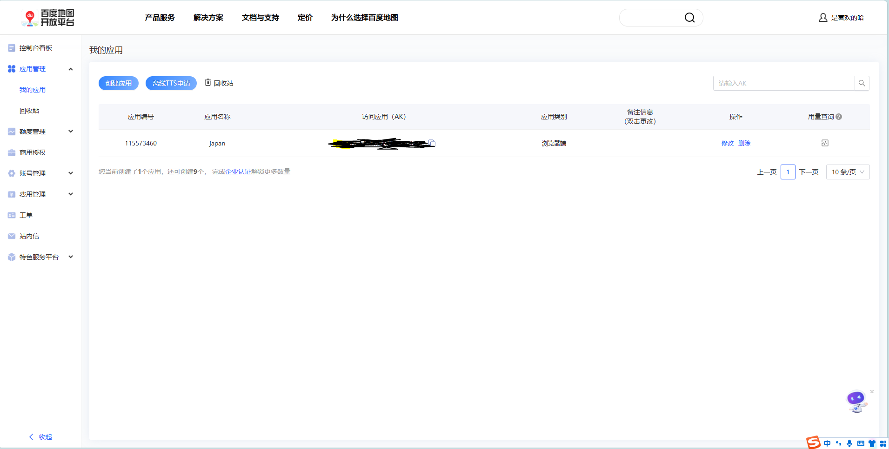The width and height of the screenshot is (889, 449).
Task: Click inside the 请输入AK input field
Action: (x=782, y=83)
